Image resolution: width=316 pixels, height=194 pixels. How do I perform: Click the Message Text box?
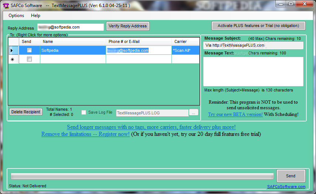pos(253,71)
